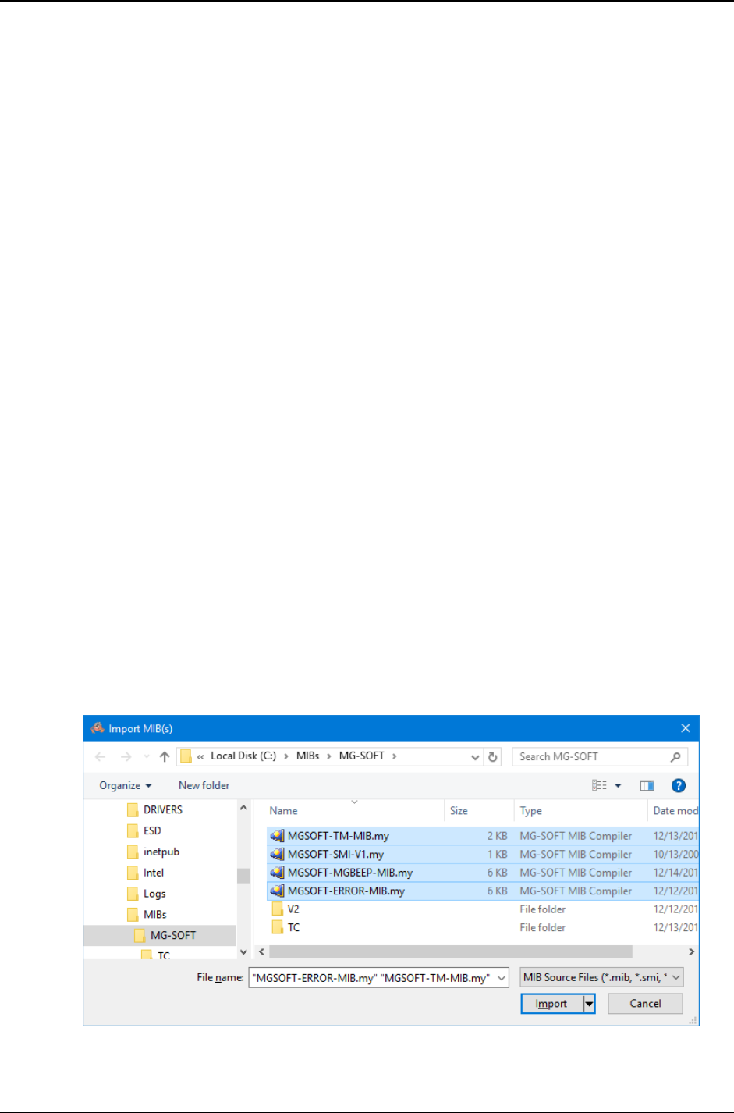Open the Help question mark icon
The width and height of the screenshot is (734, 1113).
click(679, 785)
